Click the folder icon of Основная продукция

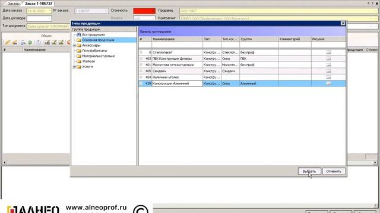(79, 40)
